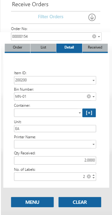Click the Filter Orders down-arrow circle icon
This screenshot has width=112, height=215.
pos(92,18)
